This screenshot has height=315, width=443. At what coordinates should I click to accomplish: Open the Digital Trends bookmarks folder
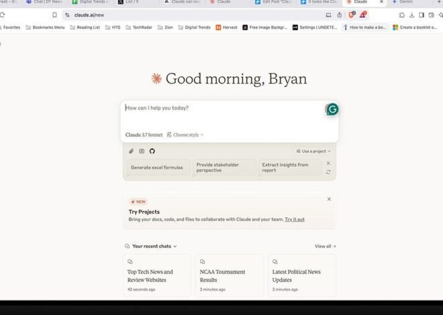[194, 27]
